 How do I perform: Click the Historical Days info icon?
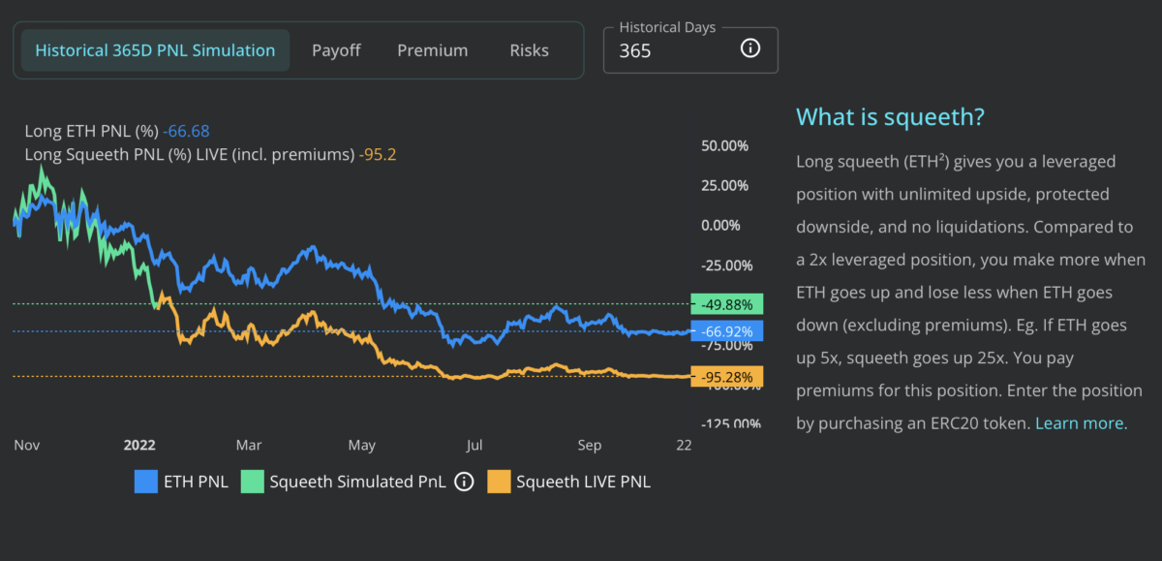[x=750, y=48]
